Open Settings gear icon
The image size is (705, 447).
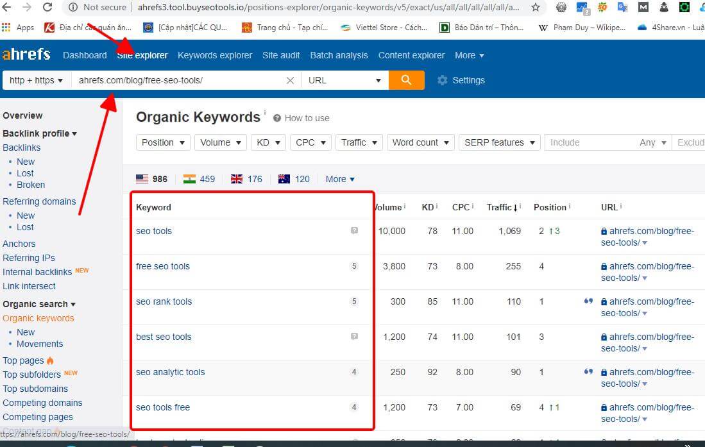443,80
